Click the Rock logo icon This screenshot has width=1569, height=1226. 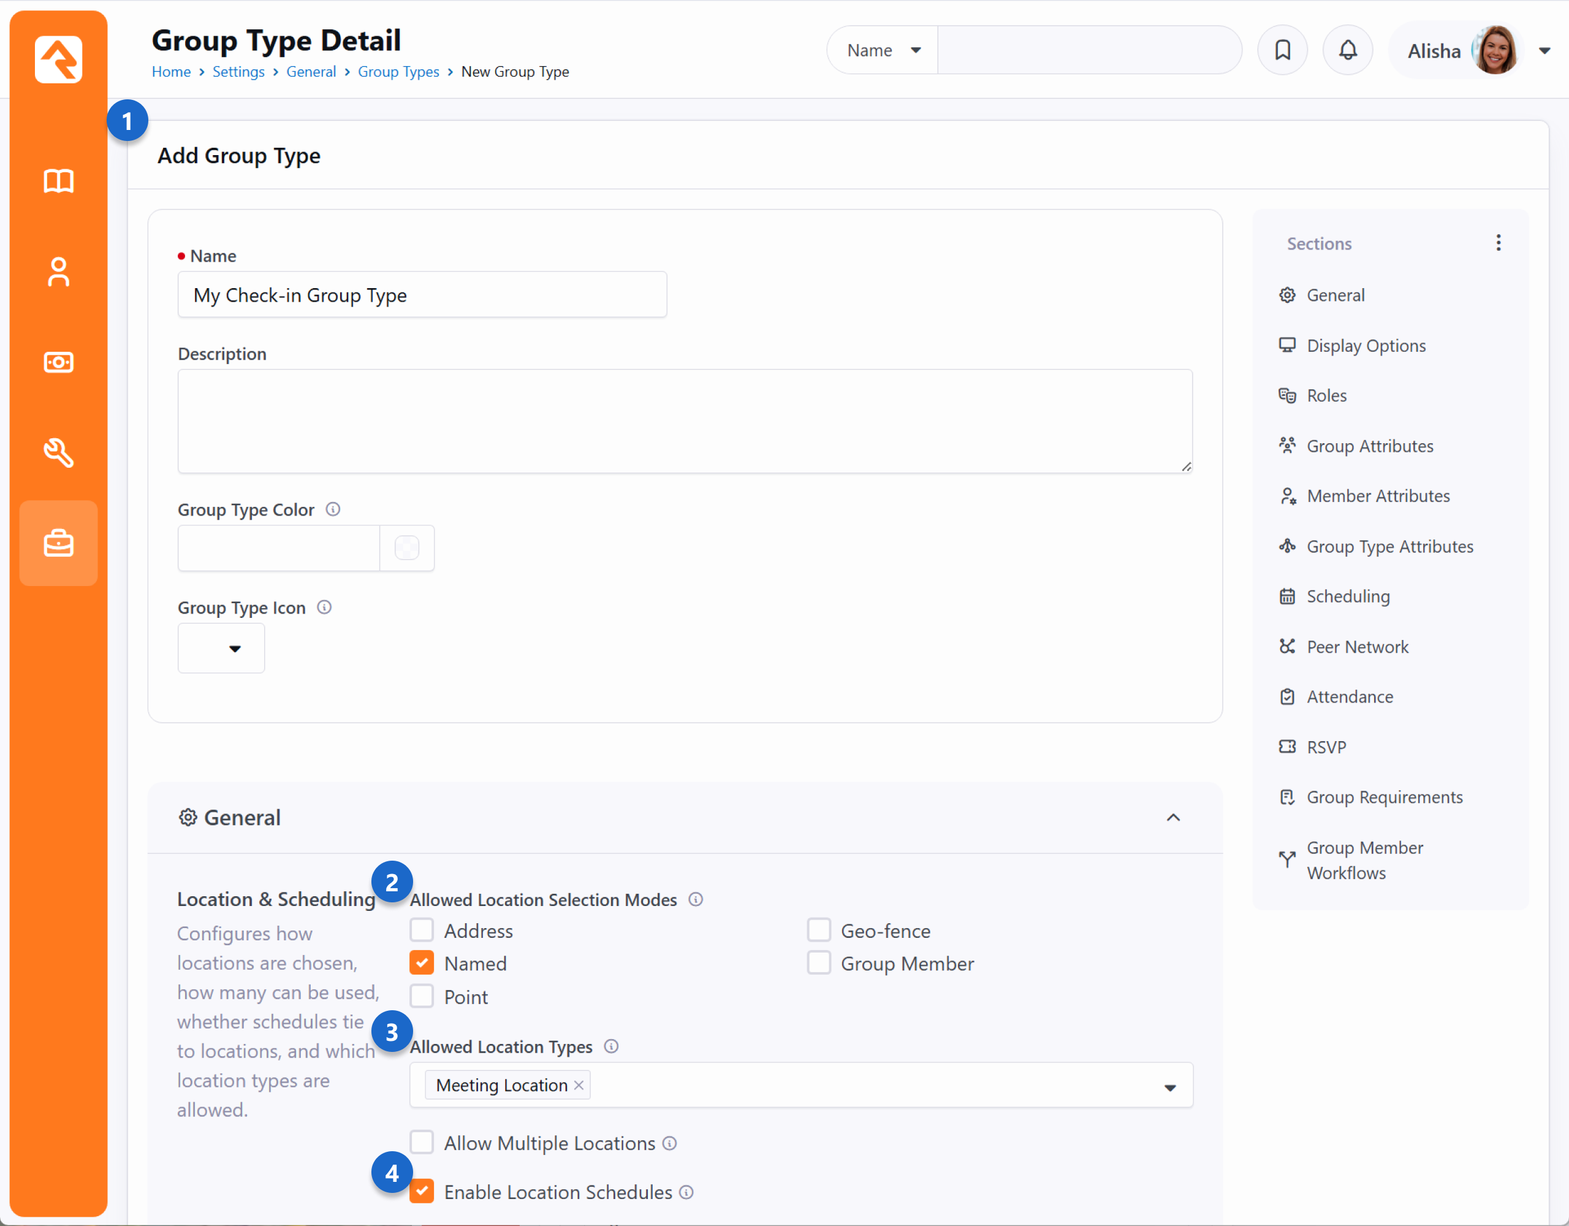click(x=58, y=59)
